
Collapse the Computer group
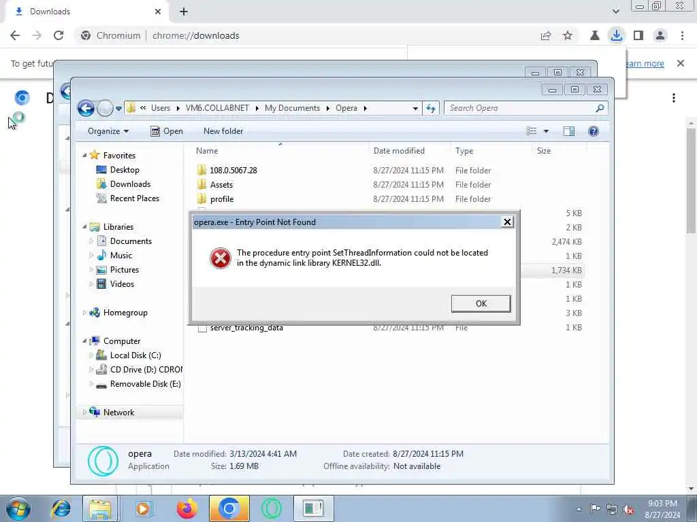coord(84,341)
